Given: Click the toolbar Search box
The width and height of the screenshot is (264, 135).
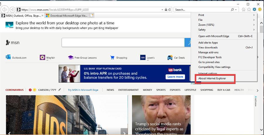Looking at the screenshot, I should tap(202, 10).
